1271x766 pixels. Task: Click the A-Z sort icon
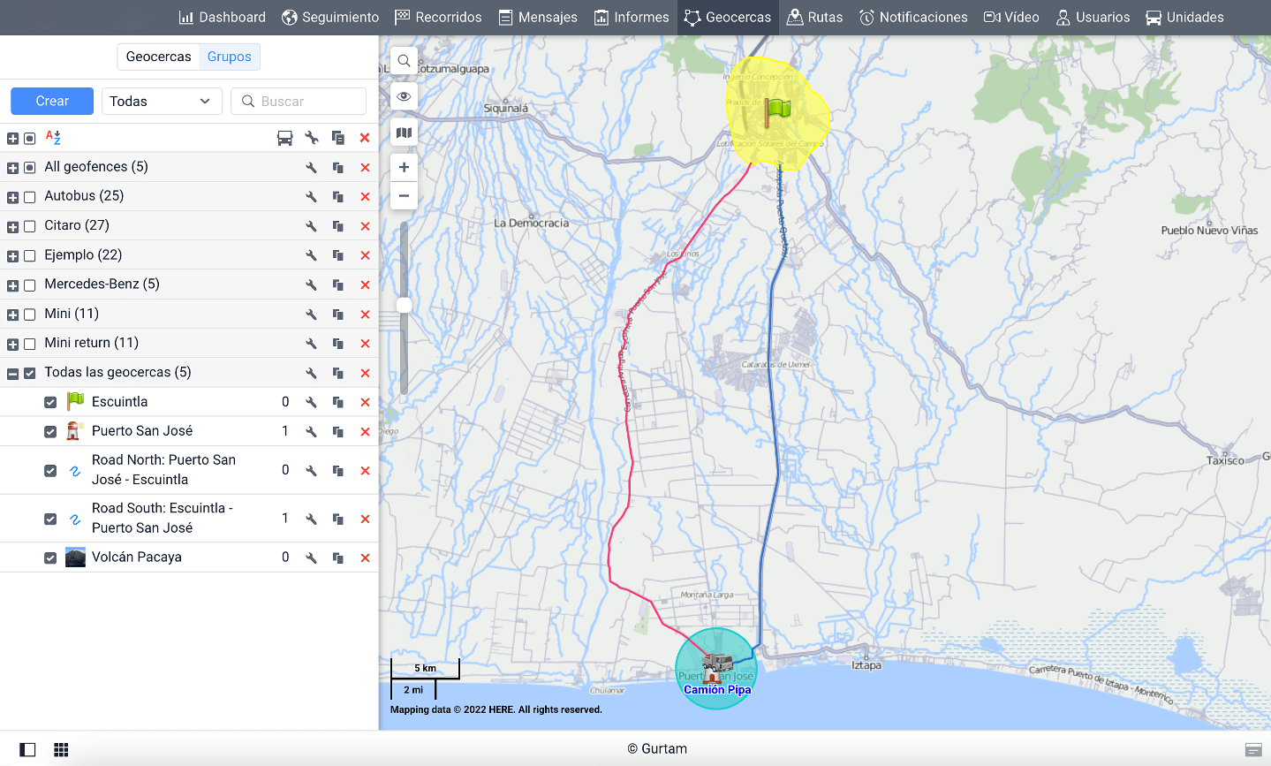(x=53, y=138)
